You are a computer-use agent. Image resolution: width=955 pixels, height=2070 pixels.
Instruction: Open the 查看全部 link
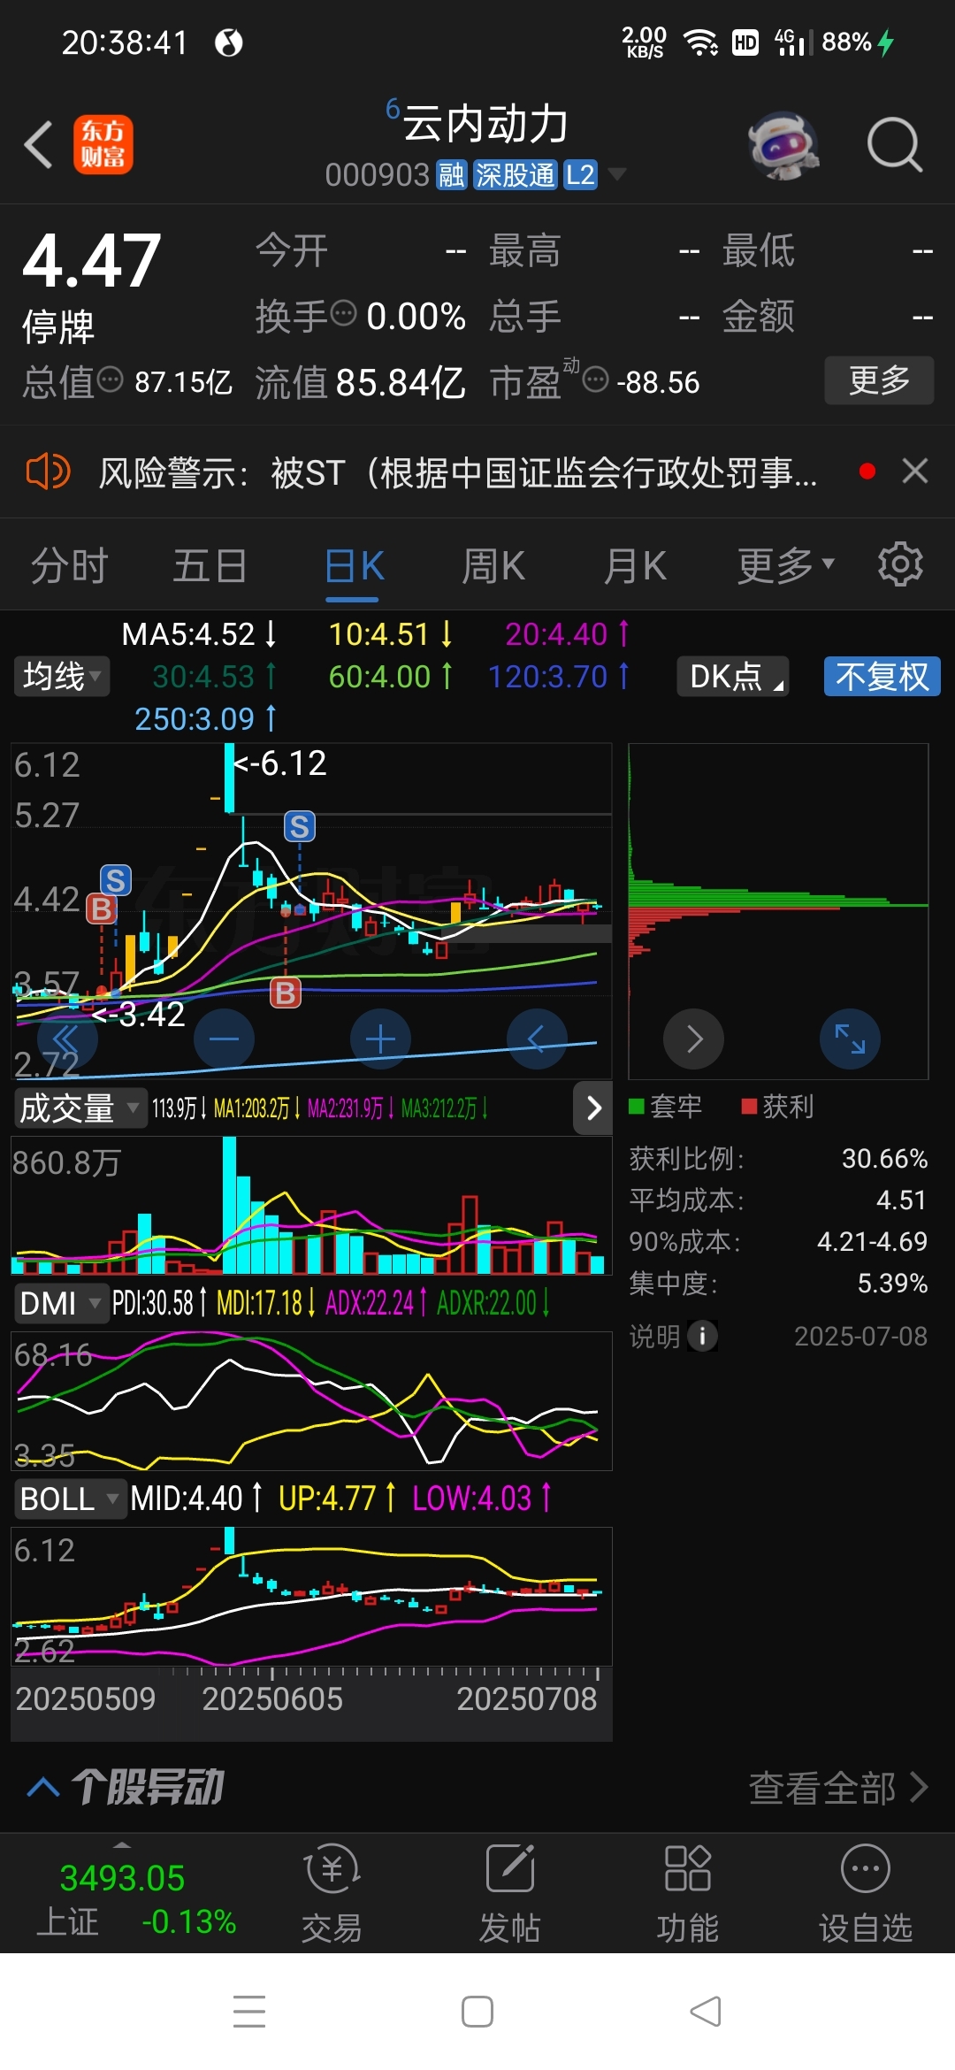(x=838, y=1787)
